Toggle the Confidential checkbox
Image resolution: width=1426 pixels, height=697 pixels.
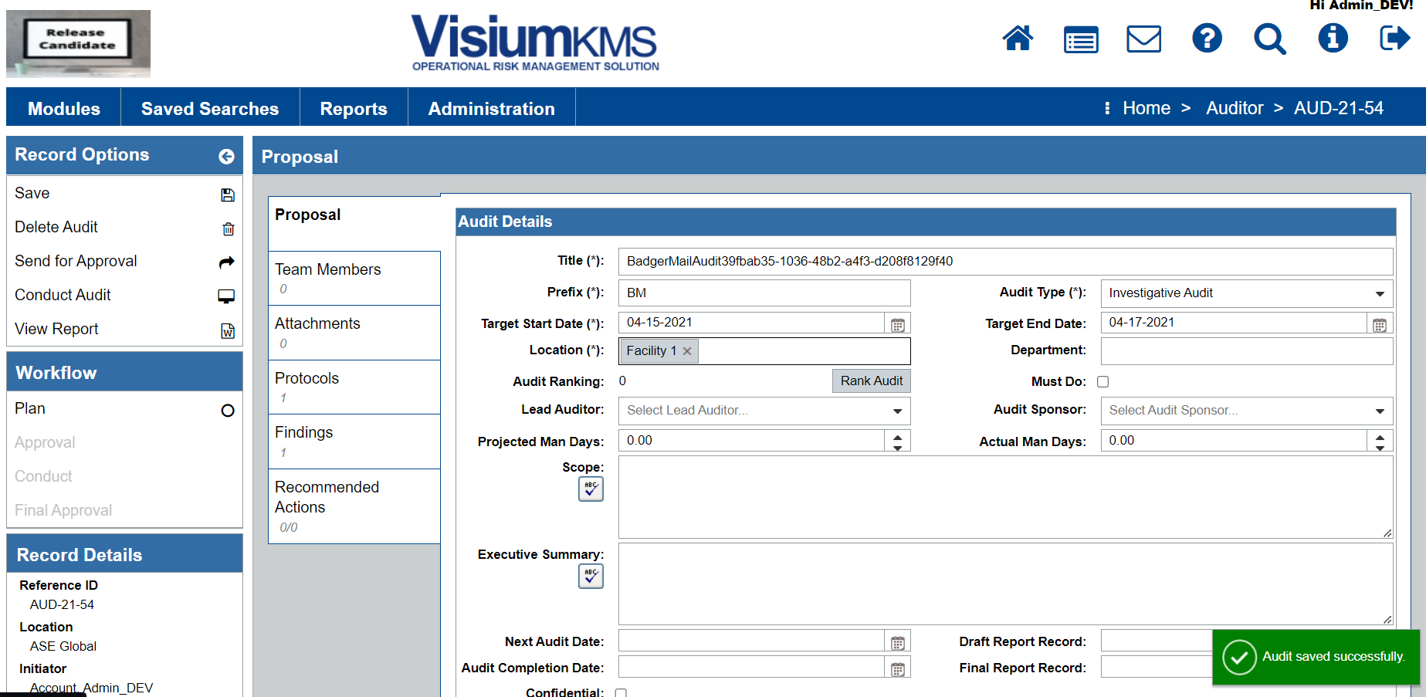click(621, 692)
